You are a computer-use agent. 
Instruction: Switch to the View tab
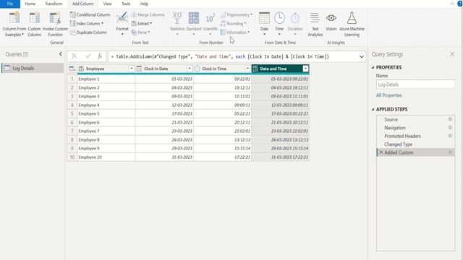click(108, 4)
